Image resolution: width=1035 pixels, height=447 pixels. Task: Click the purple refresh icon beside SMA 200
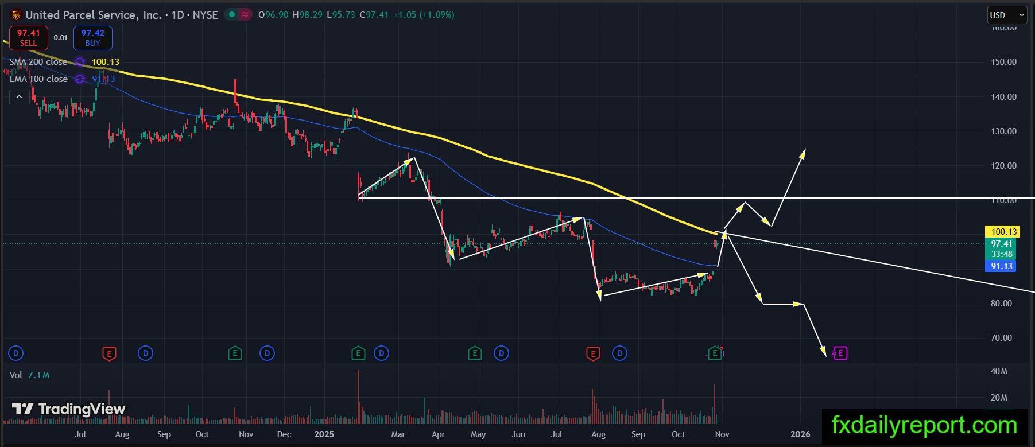[80, 62]
